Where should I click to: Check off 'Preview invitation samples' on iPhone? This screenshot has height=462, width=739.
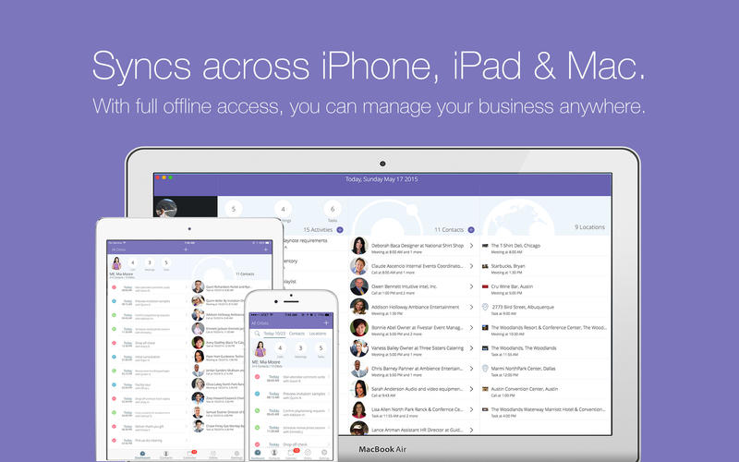click(x=257, y=394)
